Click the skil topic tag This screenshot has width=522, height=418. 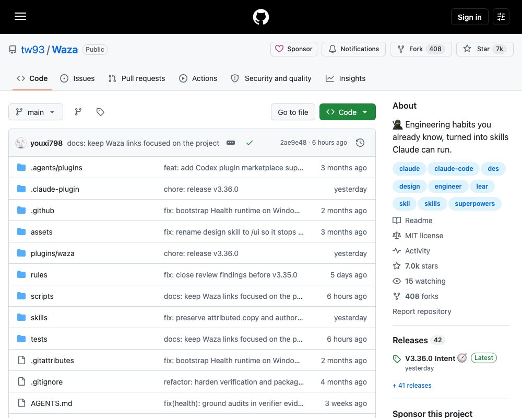(405, 204)
